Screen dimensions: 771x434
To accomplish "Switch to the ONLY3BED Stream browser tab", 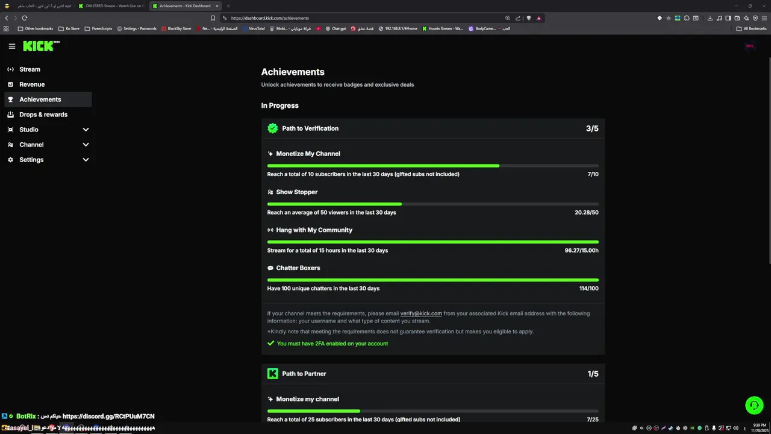I will tap(113, 6).
